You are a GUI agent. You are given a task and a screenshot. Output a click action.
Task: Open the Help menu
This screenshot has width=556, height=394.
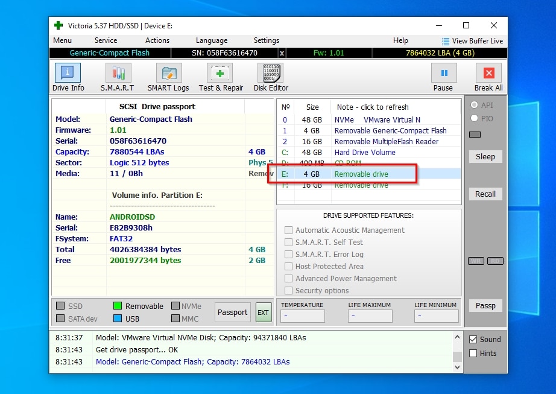400,40
